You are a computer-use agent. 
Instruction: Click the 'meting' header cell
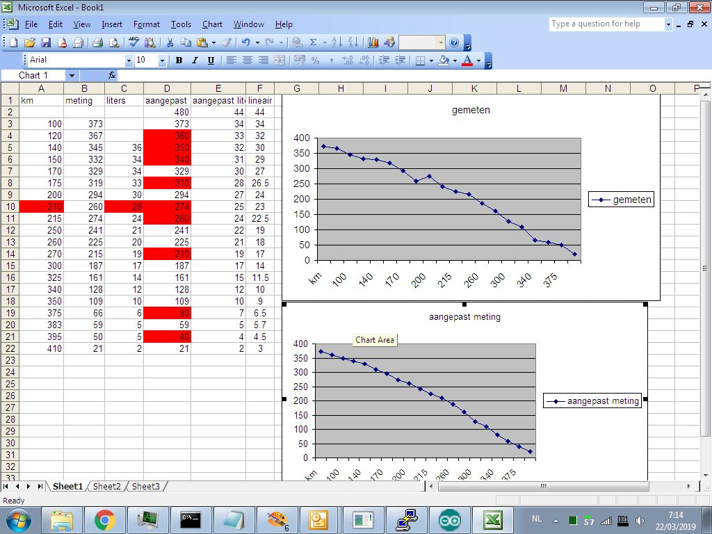pos(84,100)
